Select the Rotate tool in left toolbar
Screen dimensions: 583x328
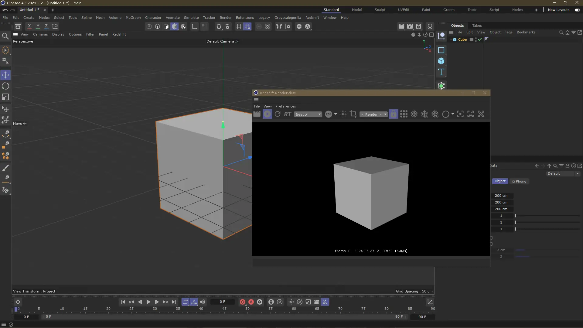point(5,86)
